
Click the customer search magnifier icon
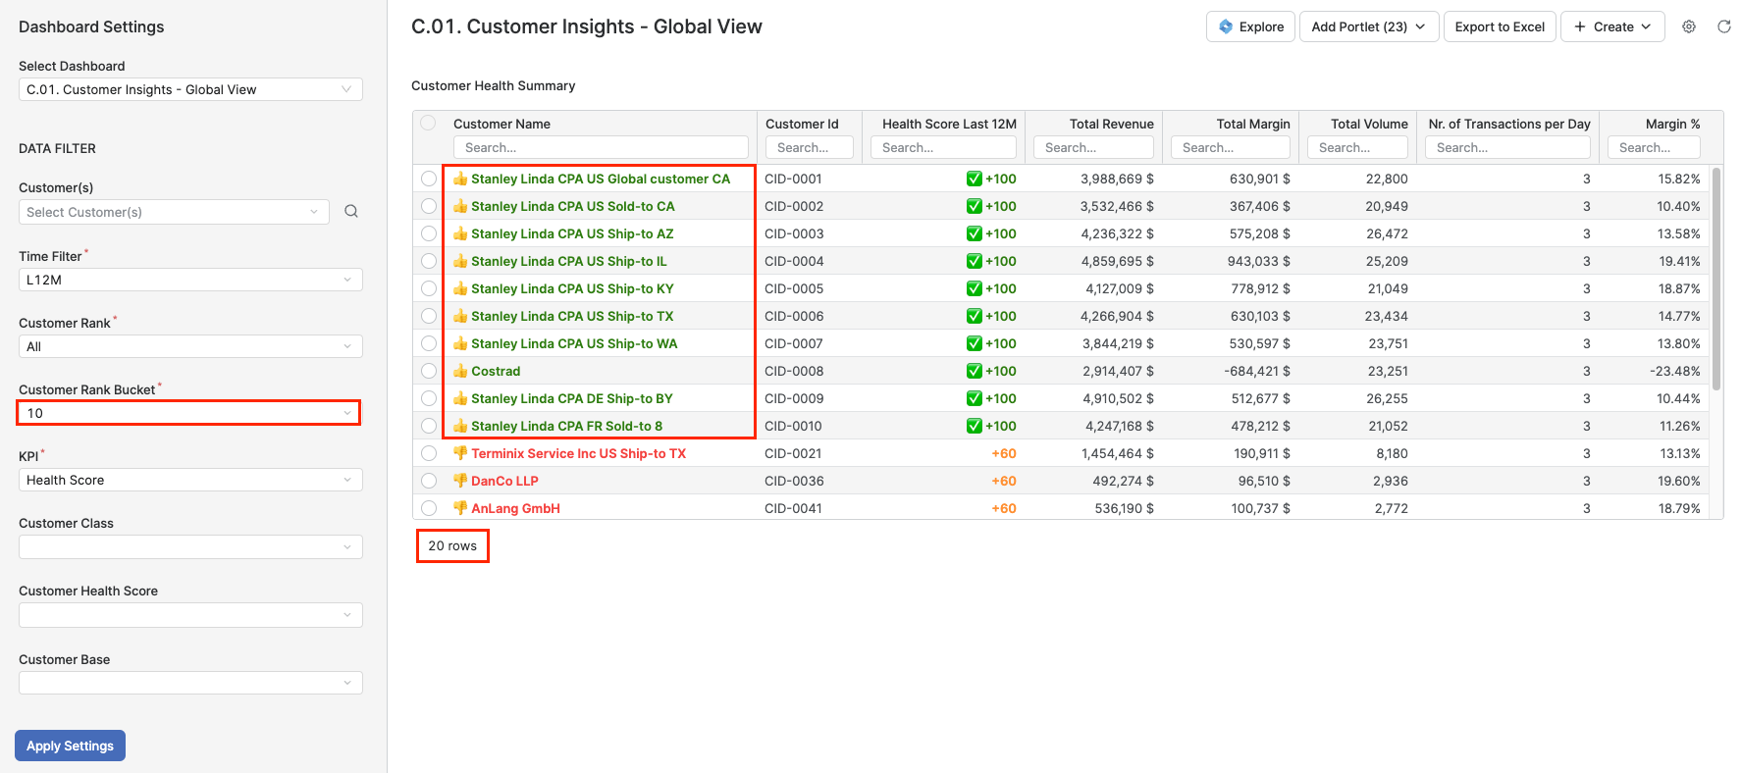[351, 211]
